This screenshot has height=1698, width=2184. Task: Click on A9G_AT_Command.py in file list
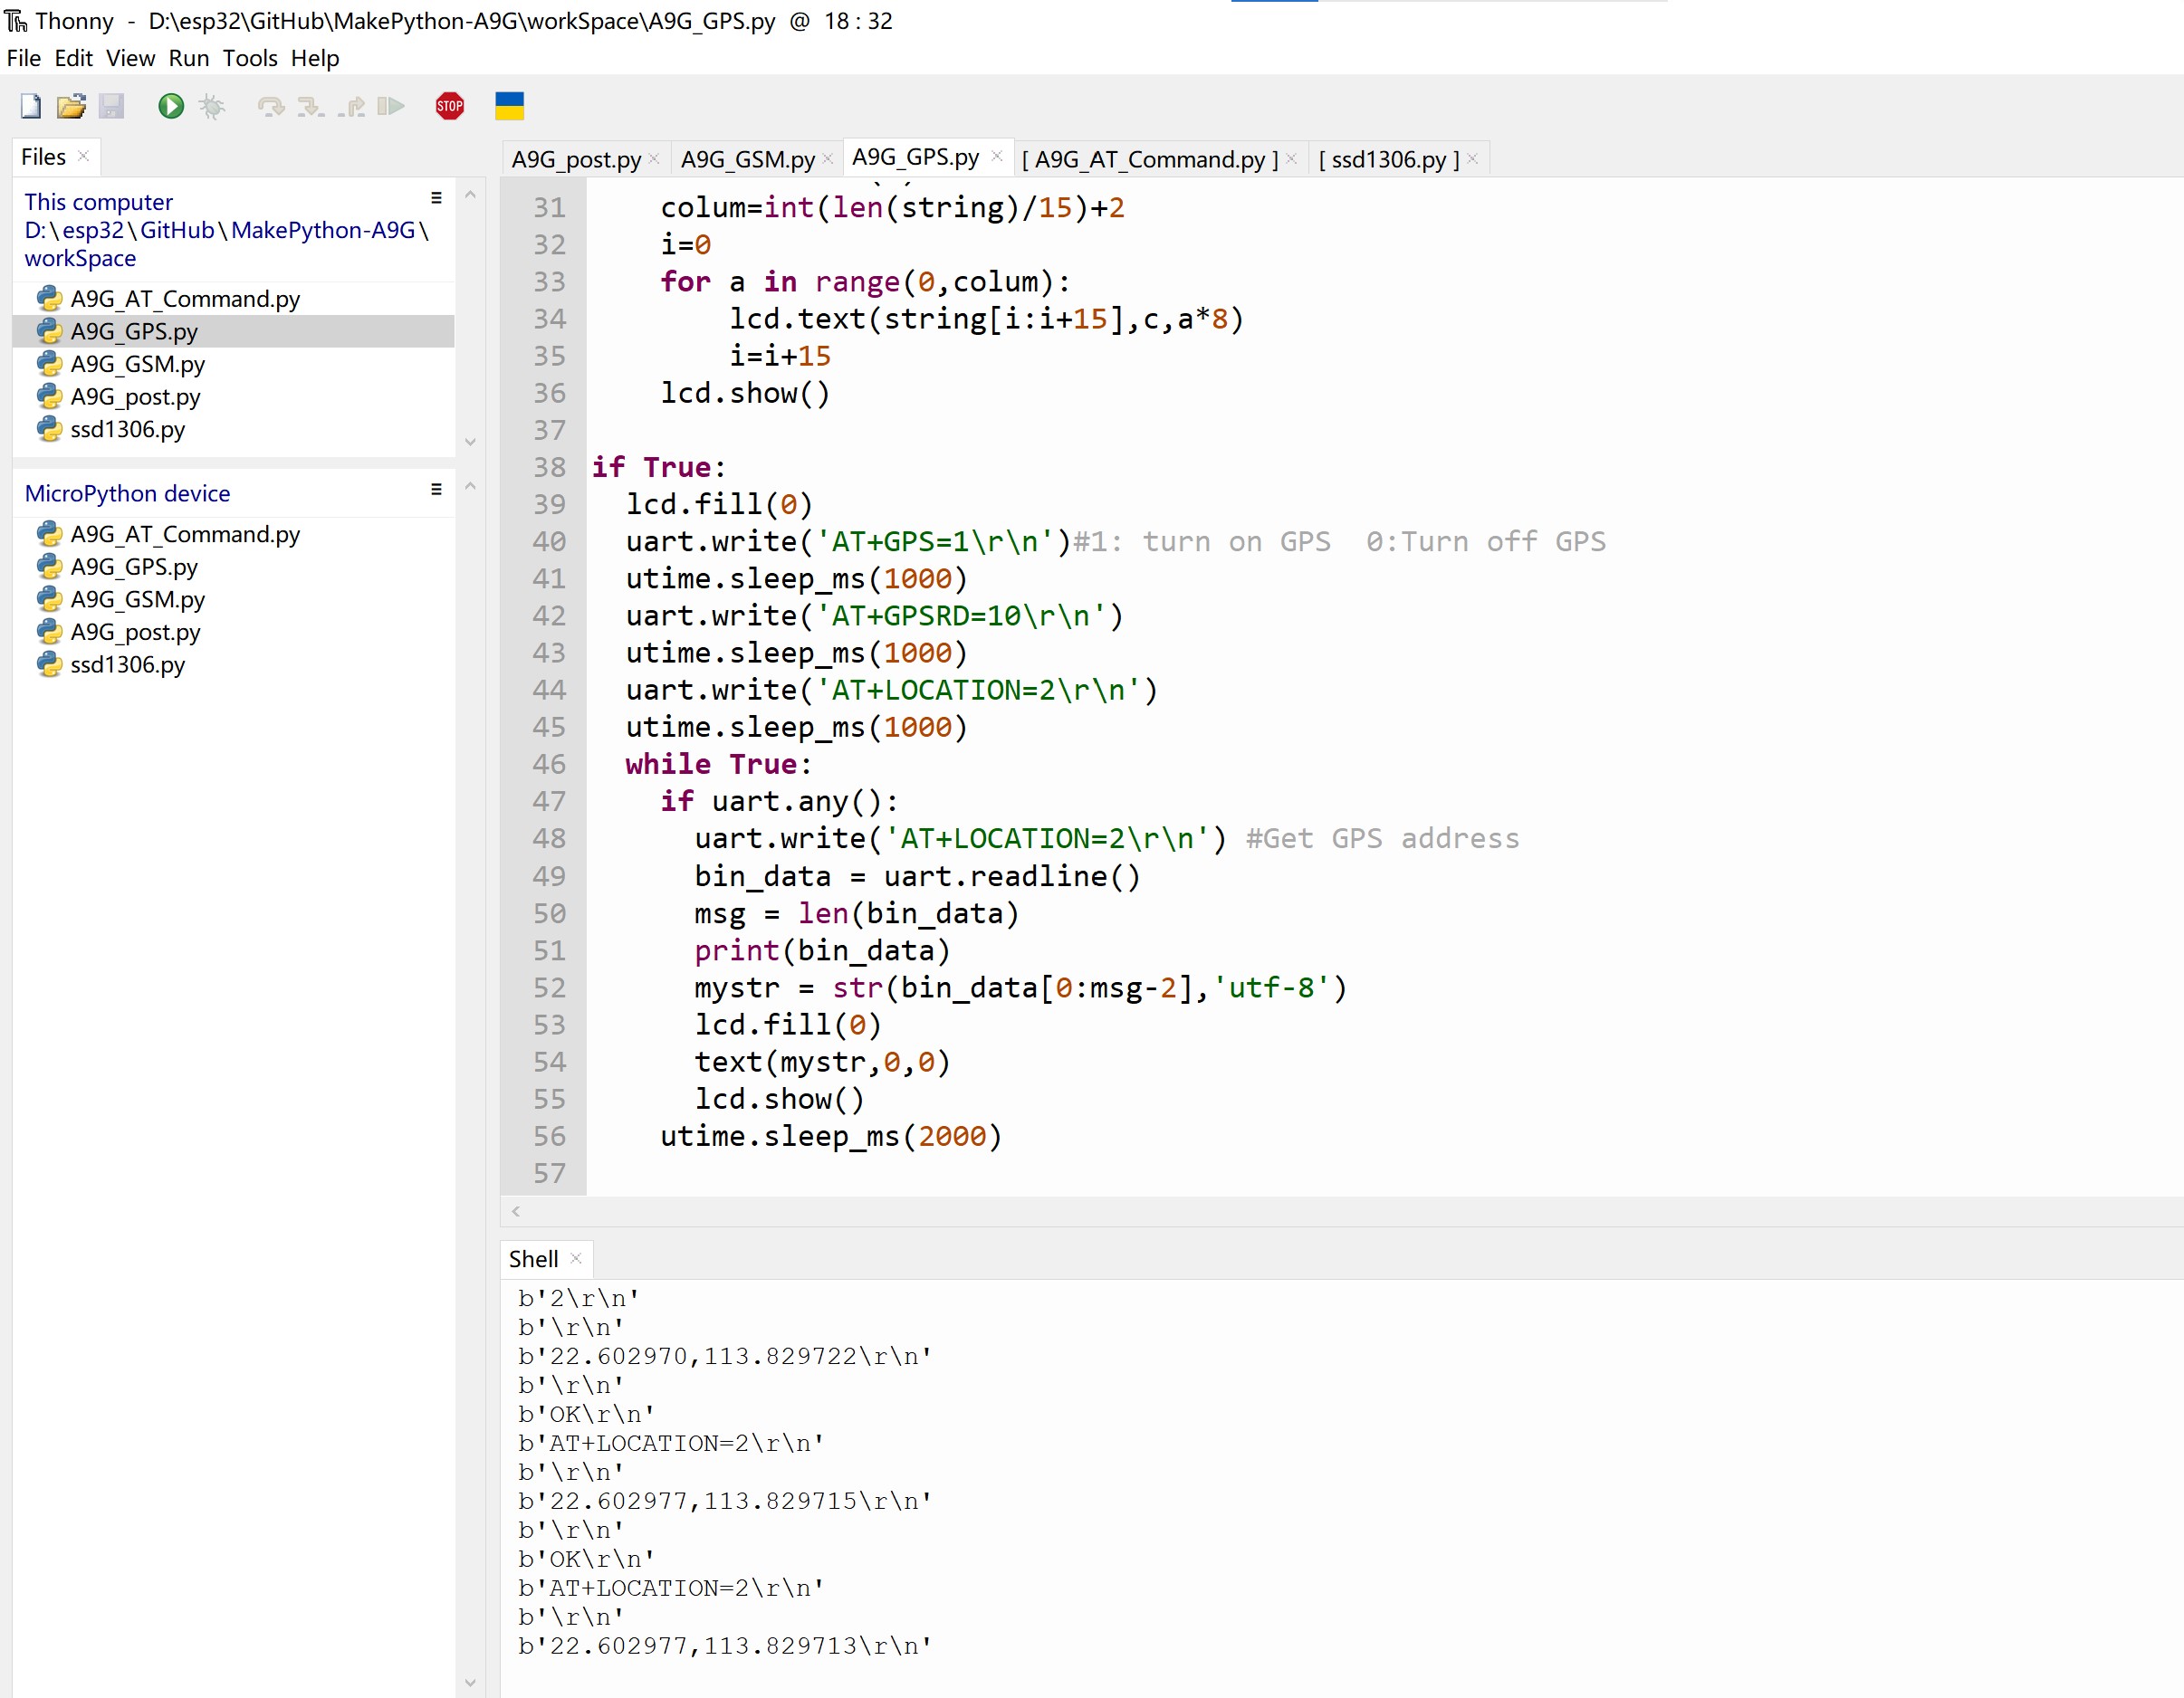click(x=187, y=298)
